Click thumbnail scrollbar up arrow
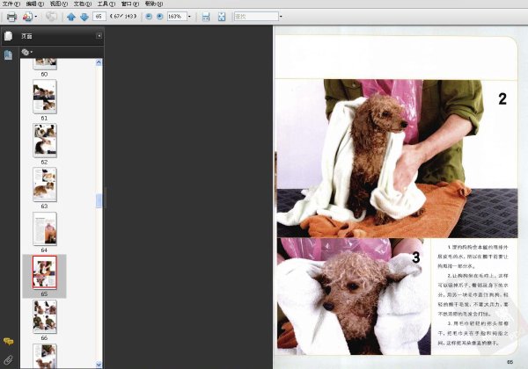This screenshot has height=369, width=528. coord(99,62)
